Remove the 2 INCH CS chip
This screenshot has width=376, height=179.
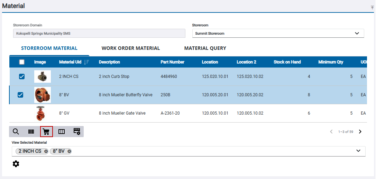[46, 151]
